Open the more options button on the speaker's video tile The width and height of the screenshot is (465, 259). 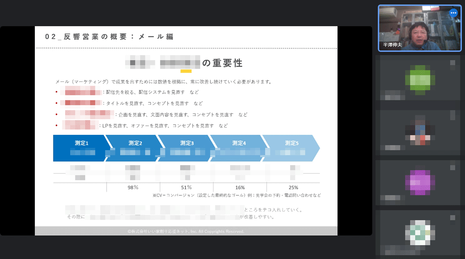coord(453,13)
